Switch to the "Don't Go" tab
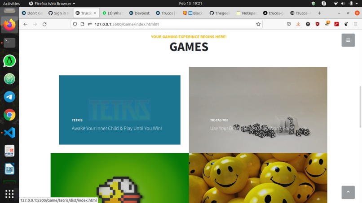Screen dimensions: 362x203 click(x=32, y=13)
